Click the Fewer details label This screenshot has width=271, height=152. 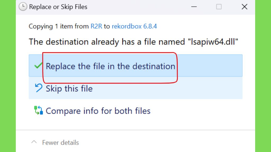61,143
